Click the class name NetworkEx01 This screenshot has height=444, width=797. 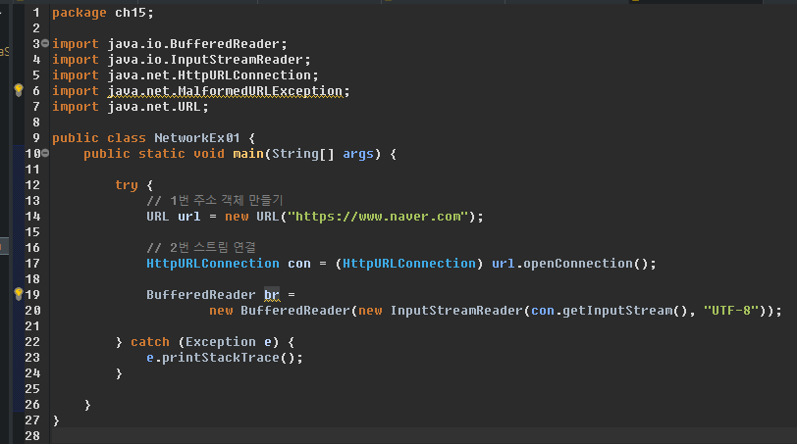coord(196,138)
